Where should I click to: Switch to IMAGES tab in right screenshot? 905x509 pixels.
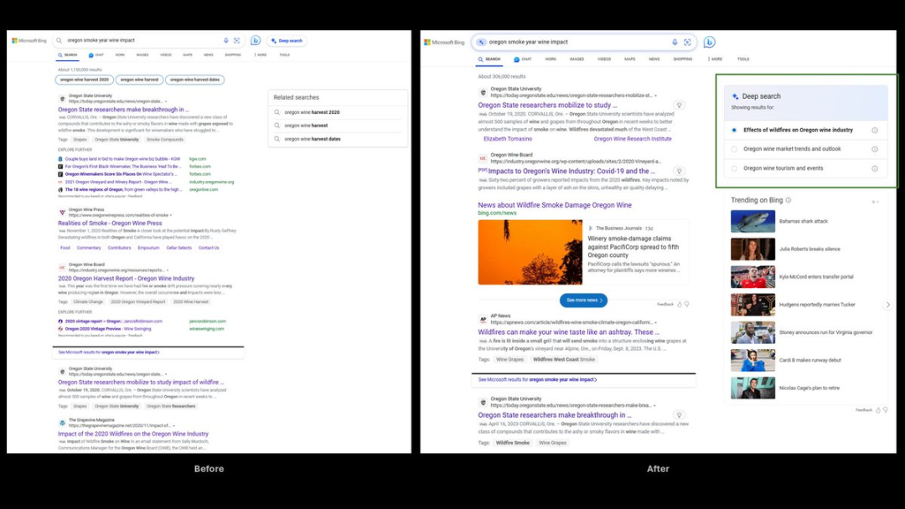pos(577,59)
